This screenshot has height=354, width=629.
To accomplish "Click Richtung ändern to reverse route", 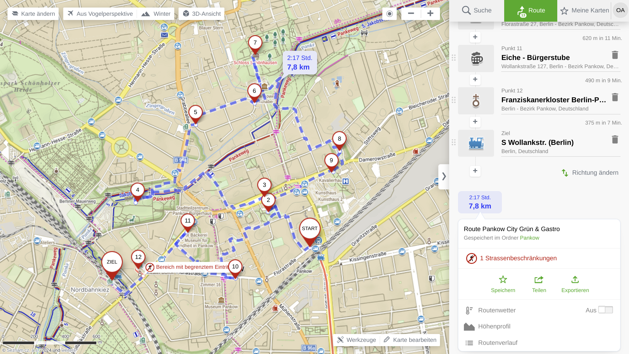I will click(x=590, y=173).
